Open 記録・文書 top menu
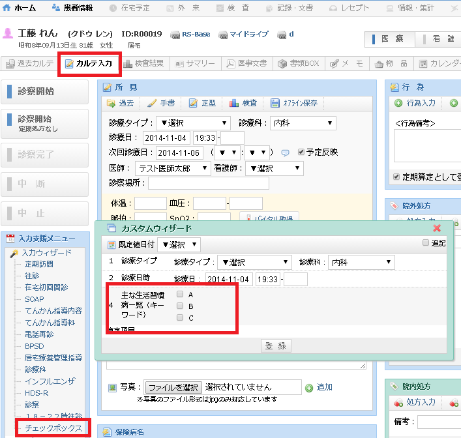This screenshot has width=461, height=438. 290,8
